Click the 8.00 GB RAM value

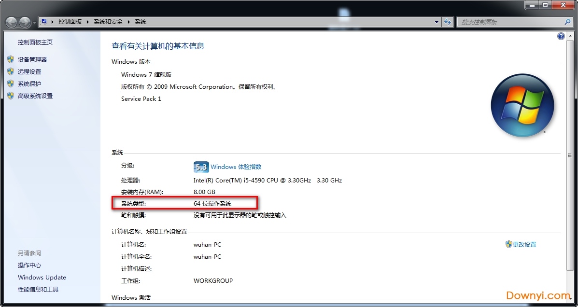(204, 192)
